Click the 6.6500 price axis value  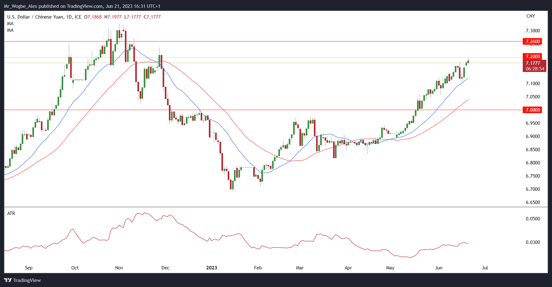(533, 202)
